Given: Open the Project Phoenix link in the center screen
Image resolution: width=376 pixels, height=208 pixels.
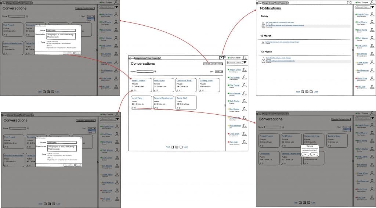Looking at the screenshot, I should click(138, 80).
